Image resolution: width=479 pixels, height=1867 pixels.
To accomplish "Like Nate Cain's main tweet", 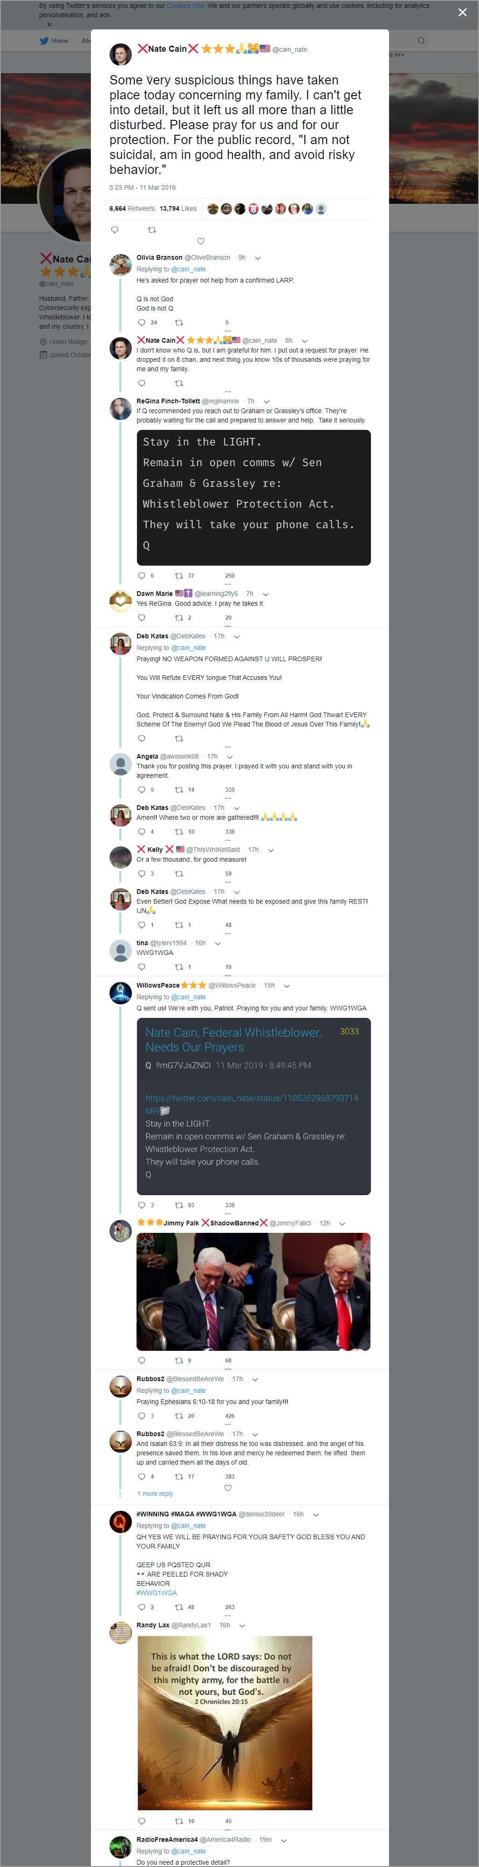I will (201, 241).
